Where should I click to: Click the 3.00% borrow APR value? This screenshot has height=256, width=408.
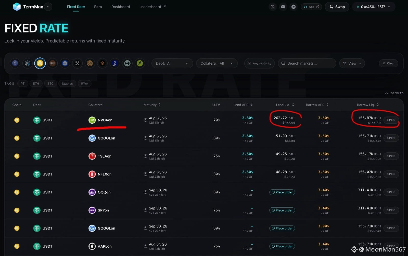[x=324, y=226]
